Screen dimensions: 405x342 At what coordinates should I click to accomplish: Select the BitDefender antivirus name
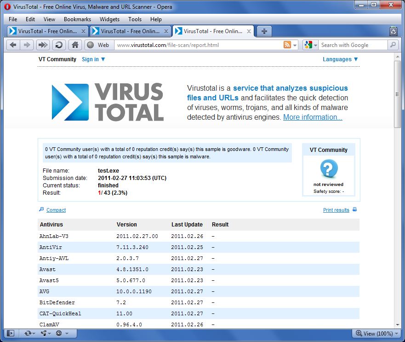(57, 302)
